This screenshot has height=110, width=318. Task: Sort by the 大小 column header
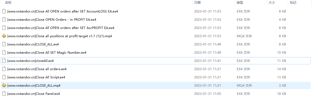pos(272,3)
